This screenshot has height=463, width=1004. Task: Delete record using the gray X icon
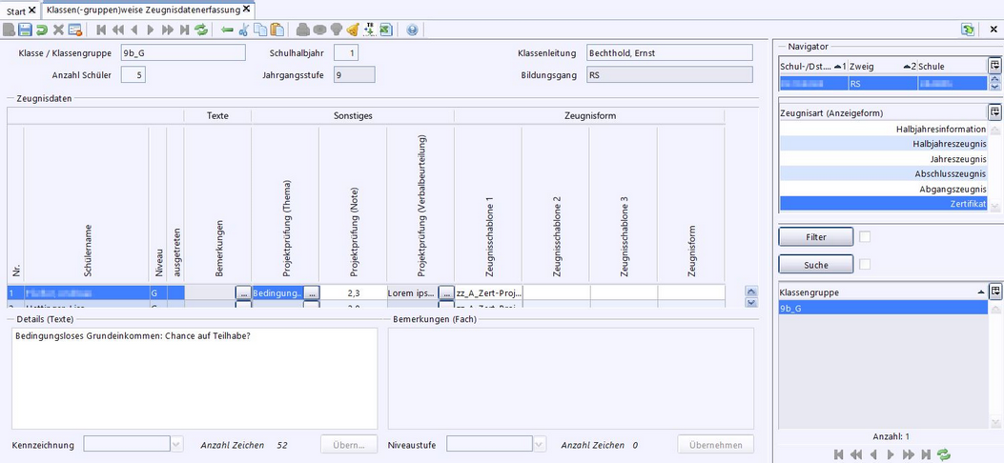(x=58, y=30)
